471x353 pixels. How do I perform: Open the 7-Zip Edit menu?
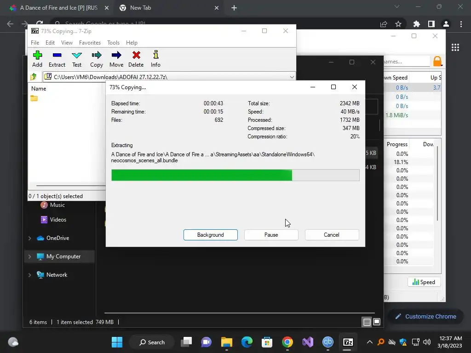(50, 43)
